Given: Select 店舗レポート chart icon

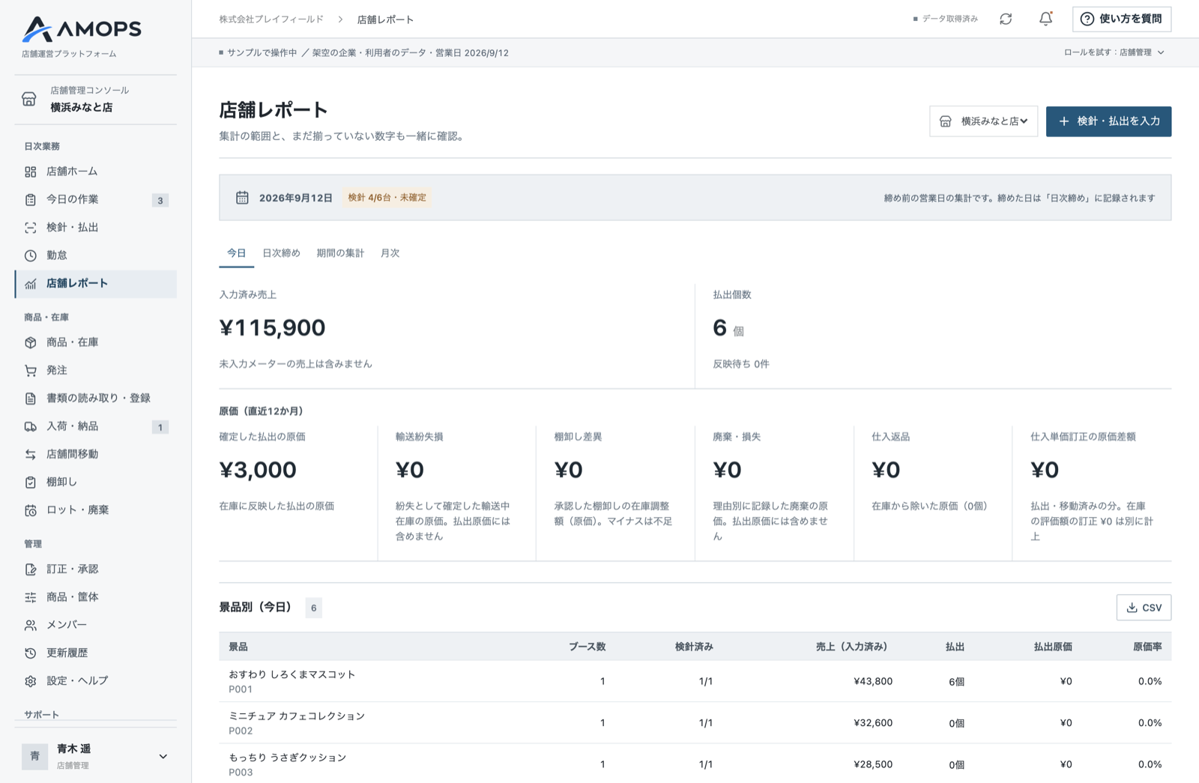Looking at the screenshot, I should point(31,284).
